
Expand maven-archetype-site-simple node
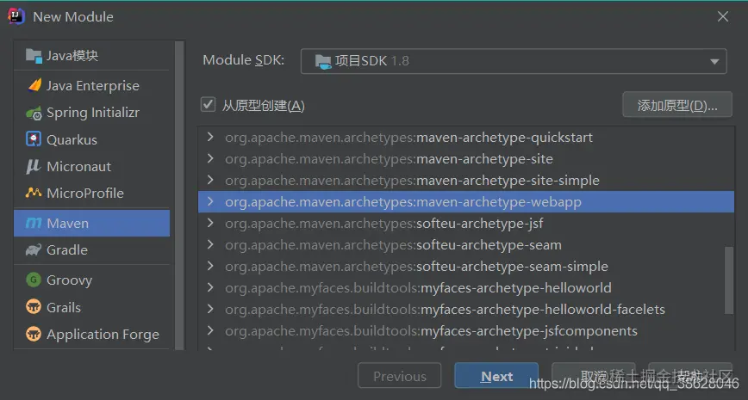tap(210, 180)
